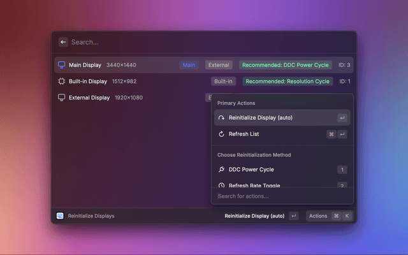The image size is (408, 255).
Task: Click the Refresh List circular arrow icon
Action: click(x=222, y=135)
